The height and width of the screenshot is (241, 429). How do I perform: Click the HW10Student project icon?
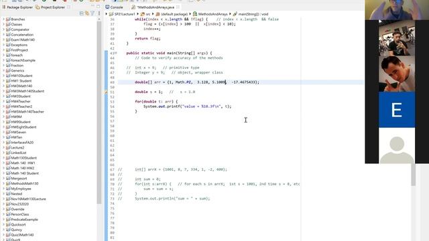tap(8, 76)
